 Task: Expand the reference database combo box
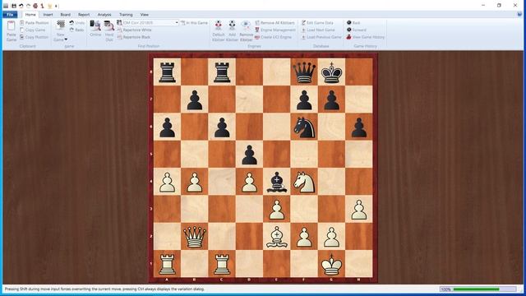[177, 23]
